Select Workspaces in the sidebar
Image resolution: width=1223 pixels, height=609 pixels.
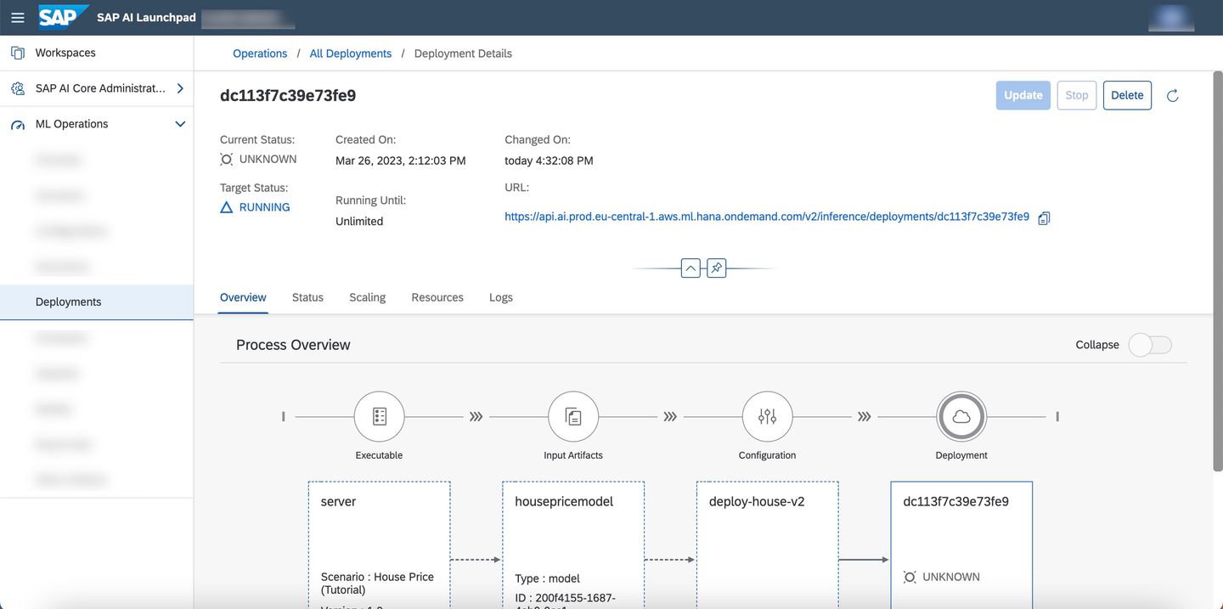click(x=97, y=53)
